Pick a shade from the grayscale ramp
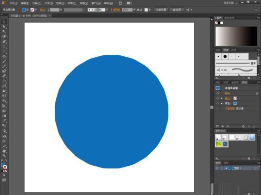261x195 pixels. point(236,36)
